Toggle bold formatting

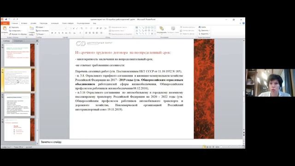52,33
